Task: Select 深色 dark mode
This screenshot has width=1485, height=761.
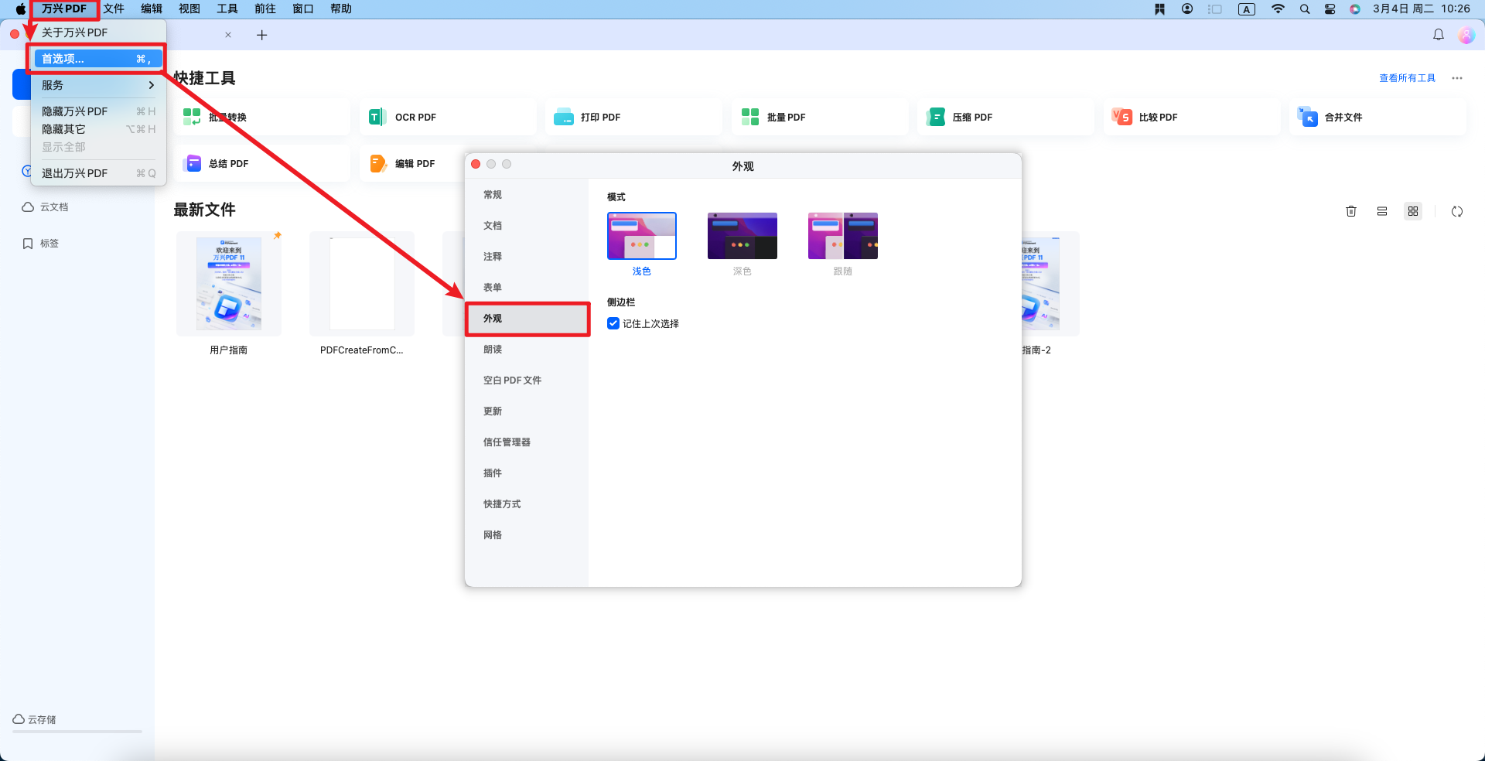Action: (742, 236)
